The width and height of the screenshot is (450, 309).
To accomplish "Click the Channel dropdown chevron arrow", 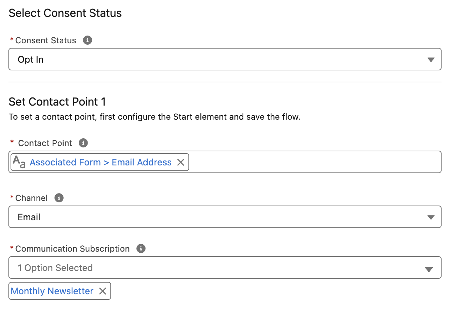I will click(430, 217).
